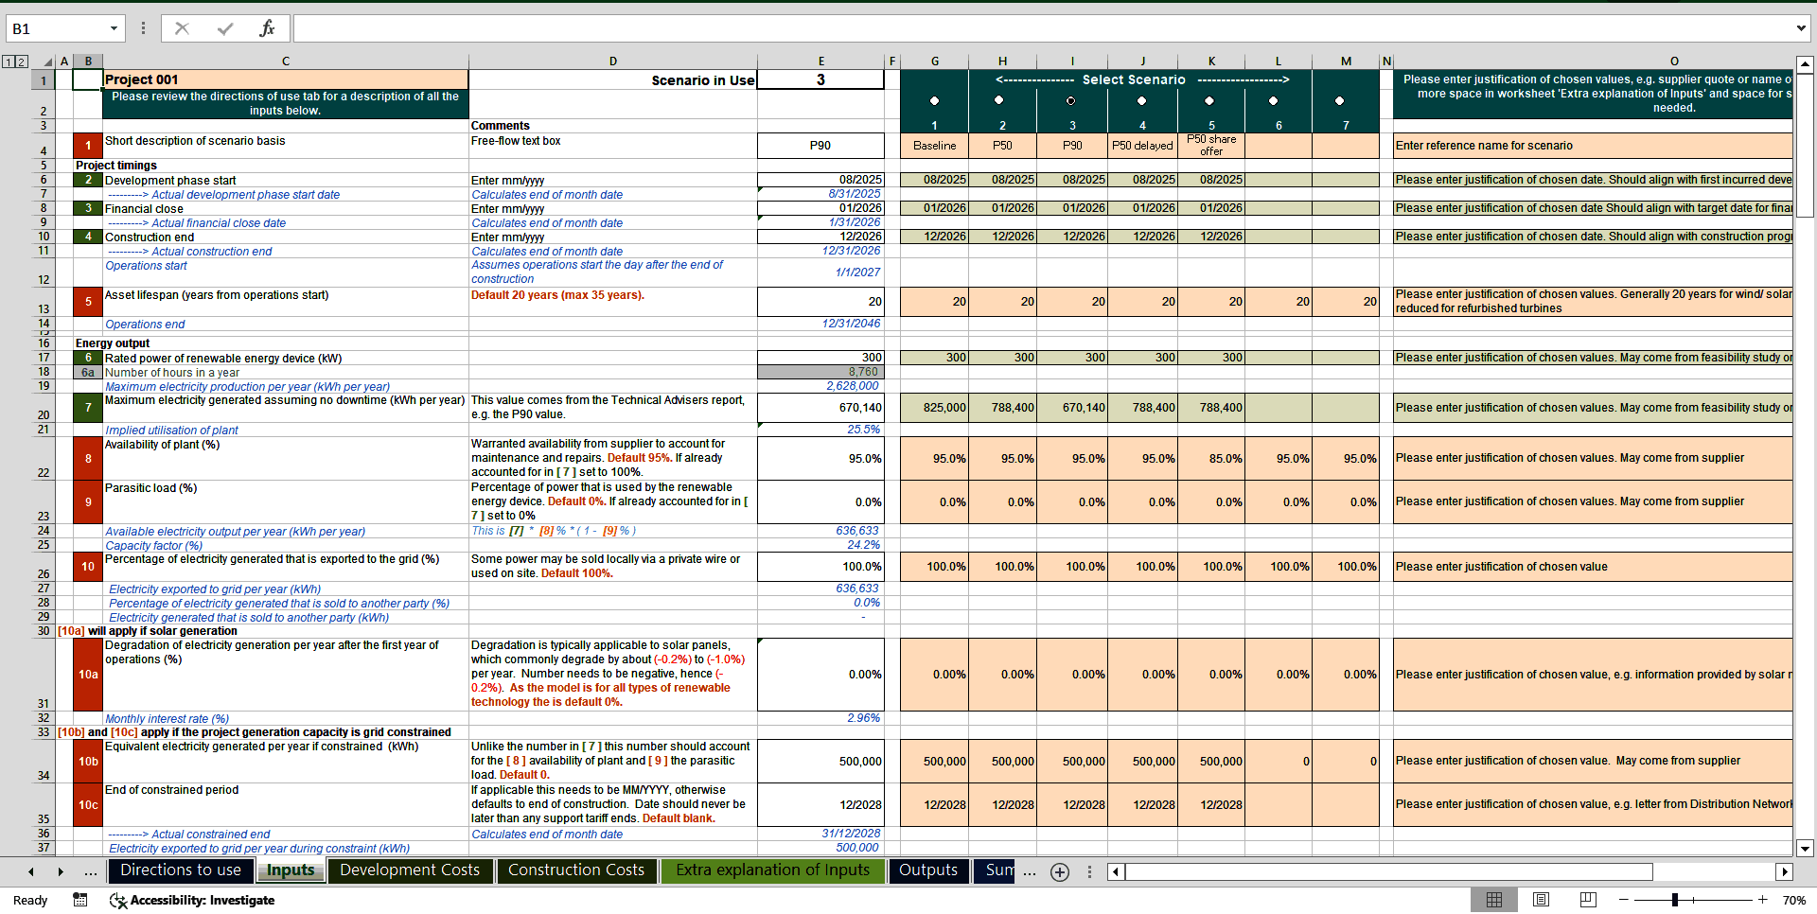Switch to Page Layout view icon
Viewport: 1817px width, 914px height.
pos(1541,900)
